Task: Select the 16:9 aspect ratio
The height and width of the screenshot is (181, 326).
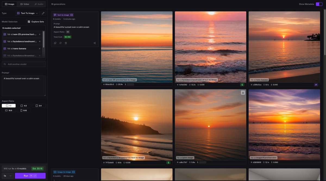Action: pyautogui.click(x=9, y=111)
